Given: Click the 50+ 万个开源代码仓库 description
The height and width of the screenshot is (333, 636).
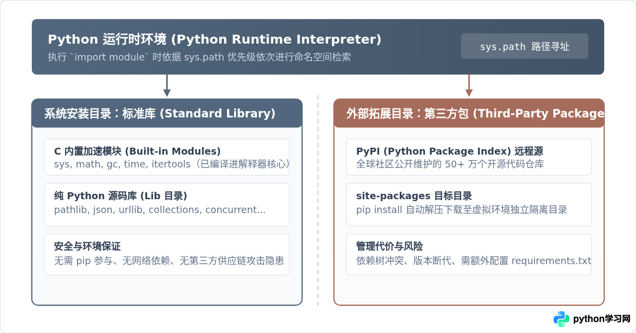Looking at the screenshot, I should (x=450, y=164).
